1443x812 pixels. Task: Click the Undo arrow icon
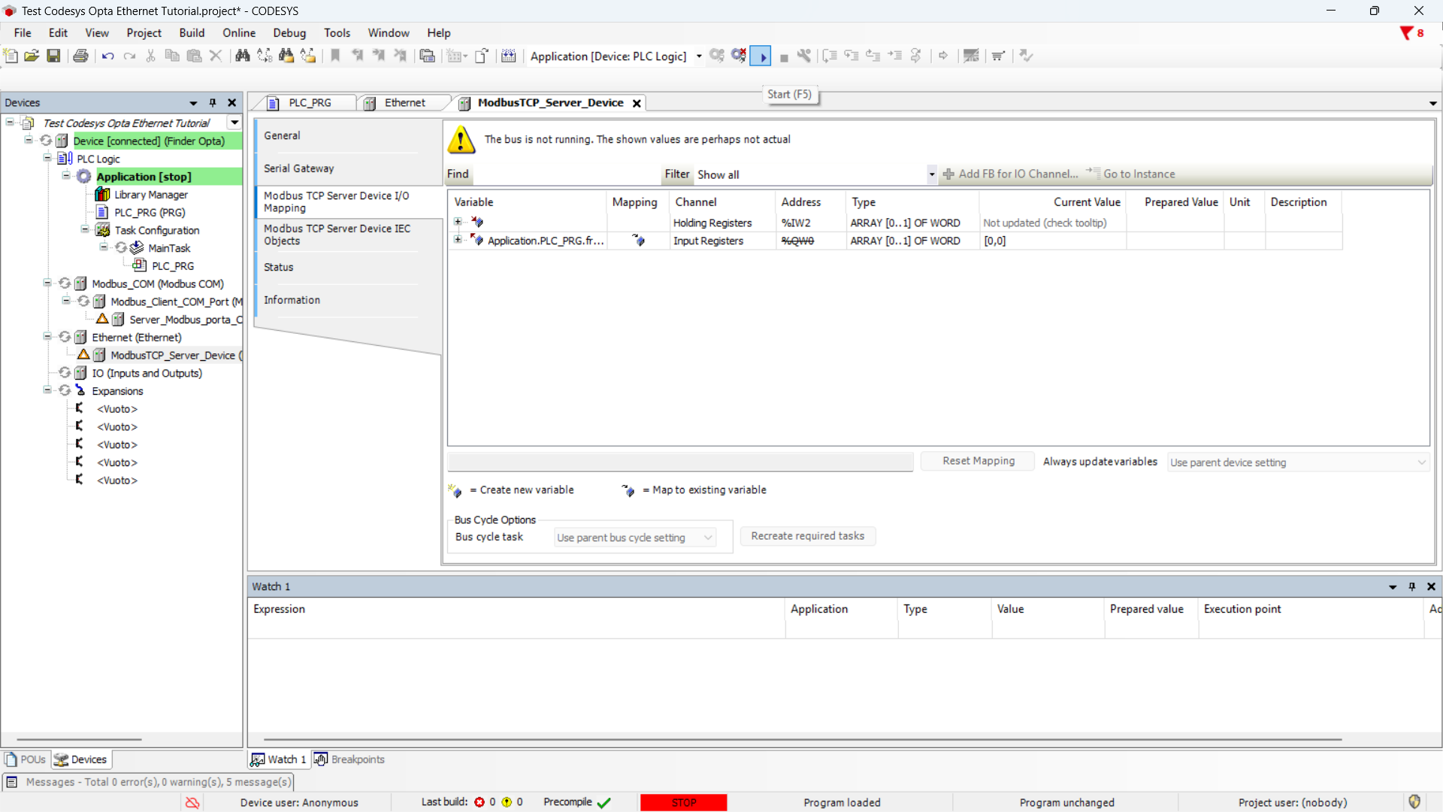(x=107, y=56)
